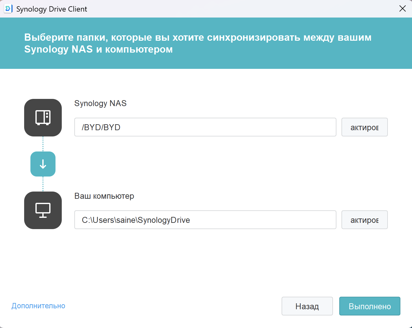Viewport: 412px width, 328px height.
Task: Click the Synology Drive Client app logo
Action: (x=8, y=9)
